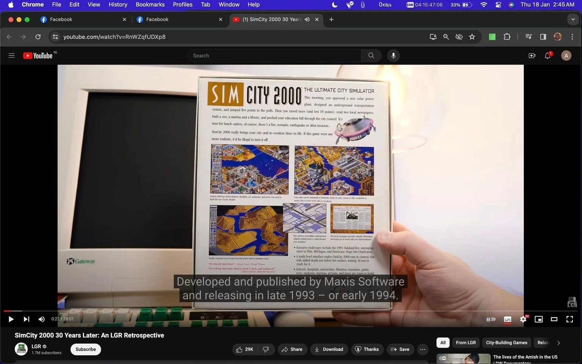Toggle subtitles/closed captions

[508, 319]
